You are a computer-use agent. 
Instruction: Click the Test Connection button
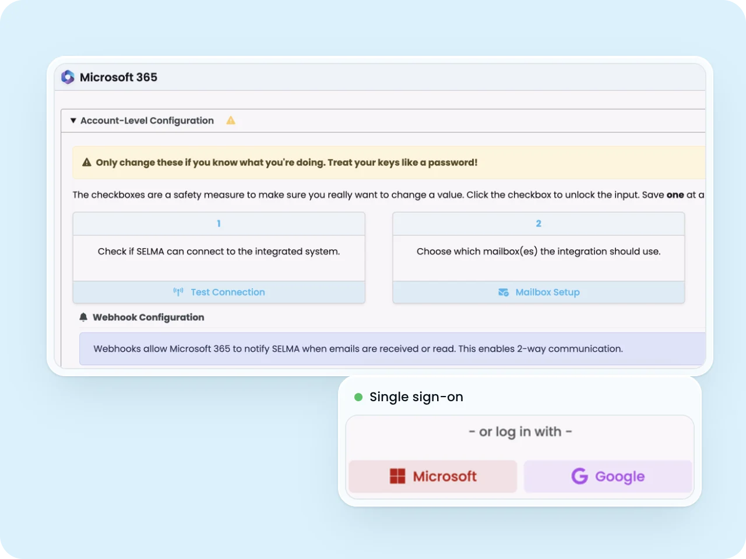[219, 292]
